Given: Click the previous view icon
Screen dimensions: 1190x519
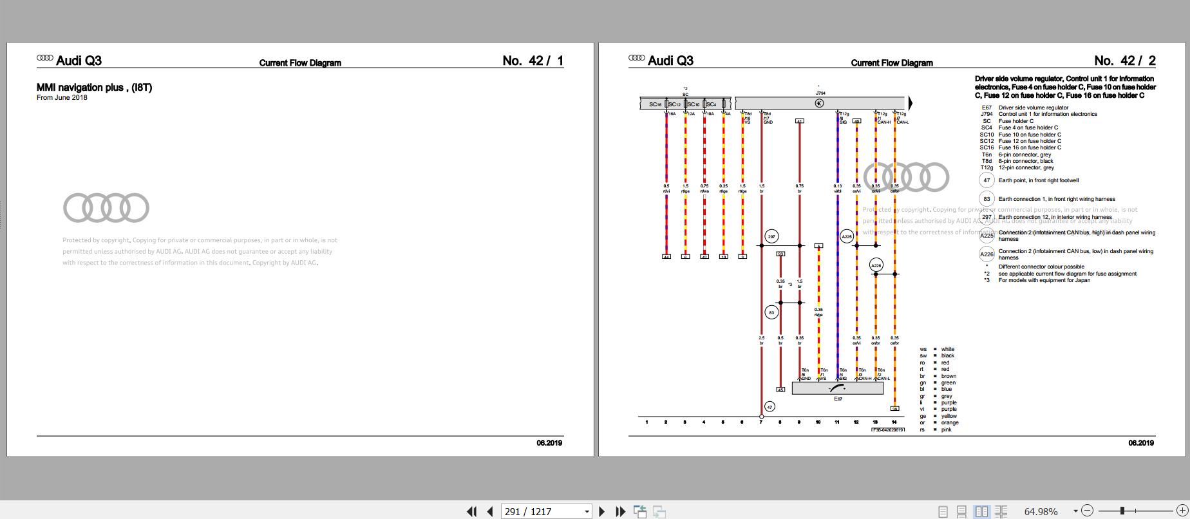Looking at the screenshot, I should click(x=640, y=511).
